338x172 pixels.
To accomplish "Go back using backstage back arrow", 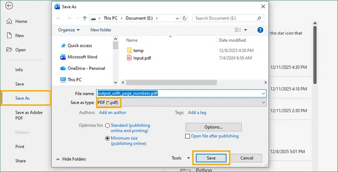I will [9, 6].
